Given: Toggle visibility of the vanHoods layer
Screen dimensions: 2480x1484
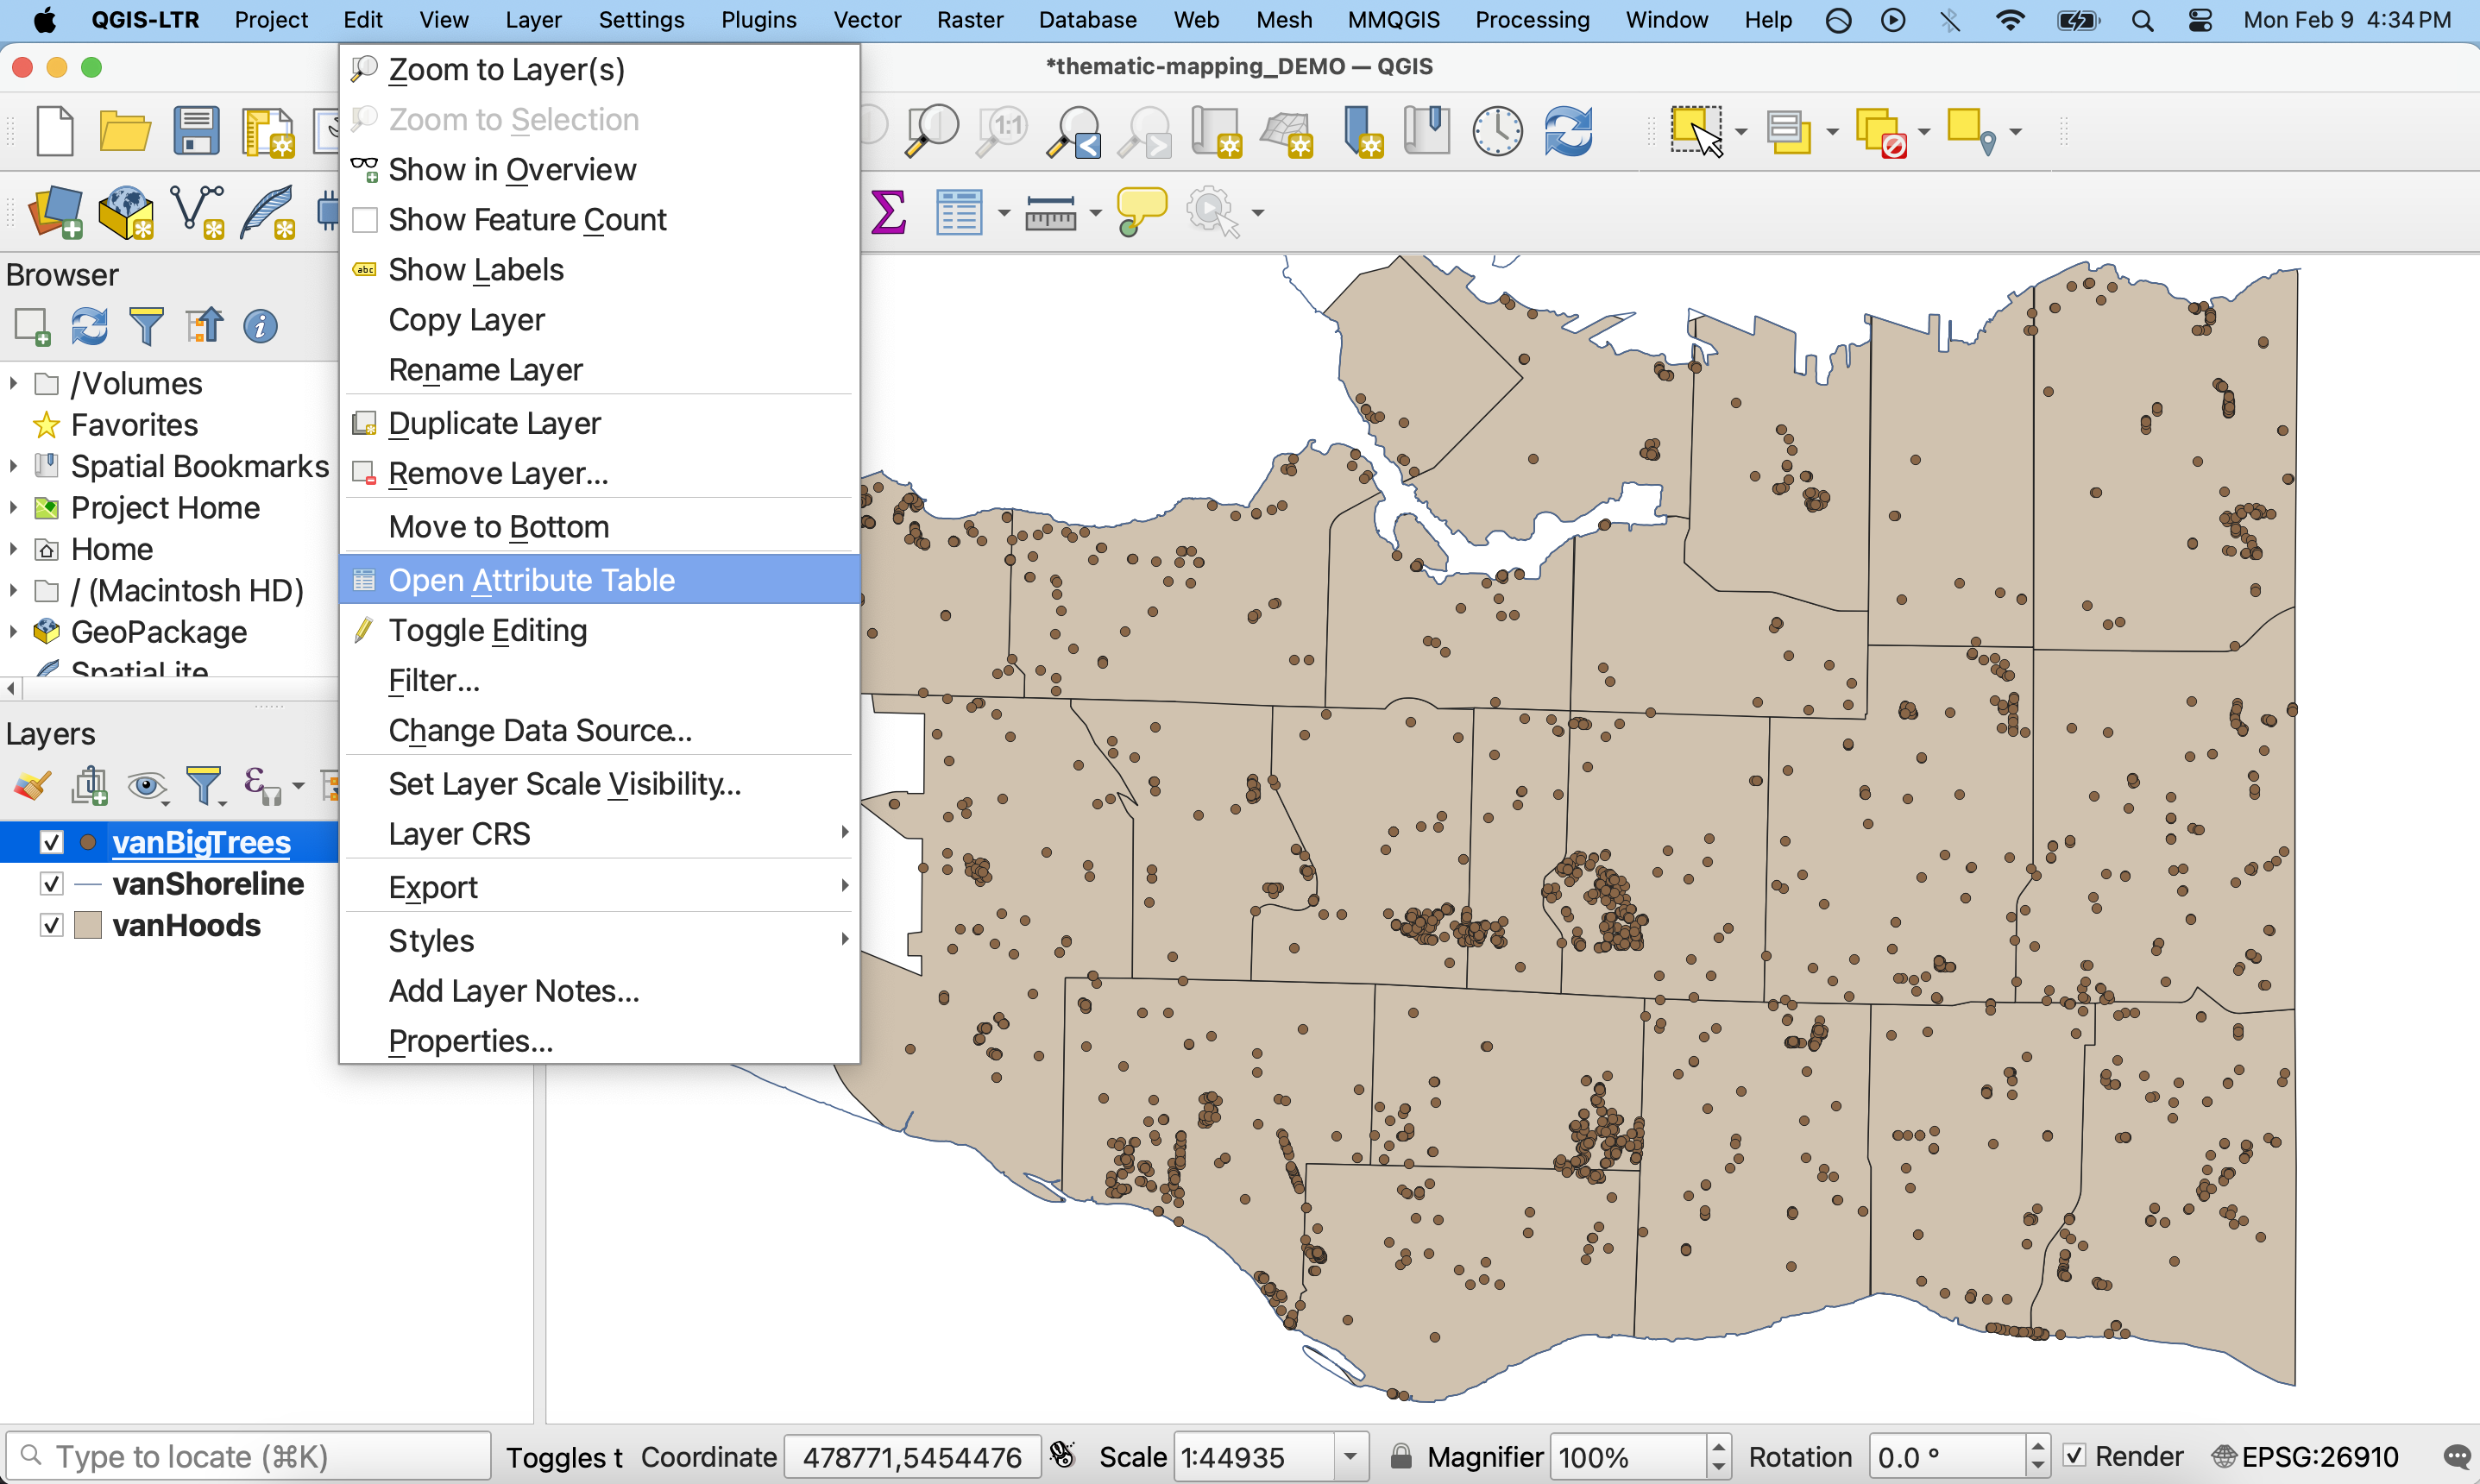Looking at the screenshot, I should (x=51, y=924).
